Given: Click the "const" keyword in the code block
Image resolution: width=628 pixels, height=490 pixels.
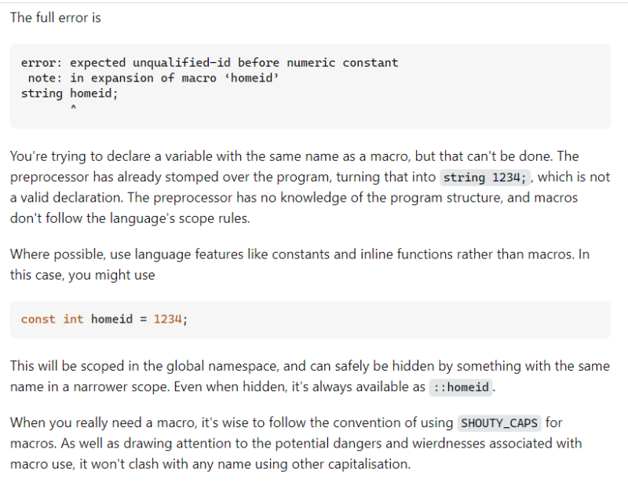Looking at the screenshot, I should click(x=38, y=320).
